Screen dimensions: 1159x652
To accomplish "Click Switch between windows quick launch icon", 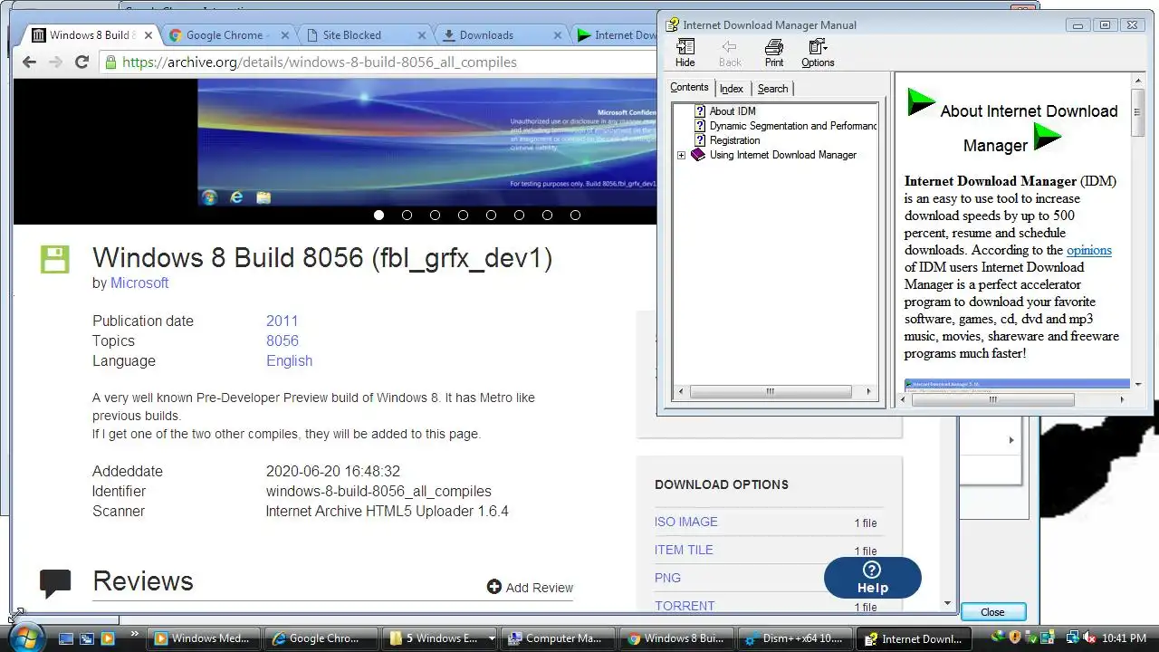I will coord(87,638).
